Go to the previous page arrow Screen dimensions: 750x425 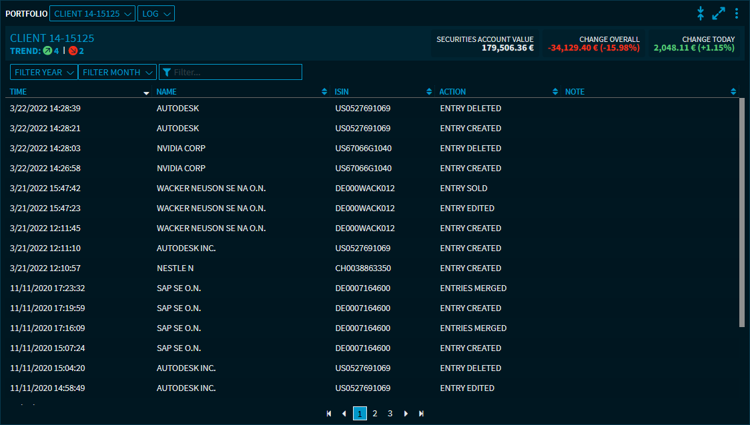click(x=344, y=414)
